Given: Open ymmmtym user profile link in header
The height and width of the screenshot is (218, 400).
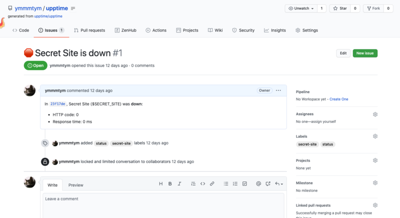Looking at the screenshot, I should [28, 8].
